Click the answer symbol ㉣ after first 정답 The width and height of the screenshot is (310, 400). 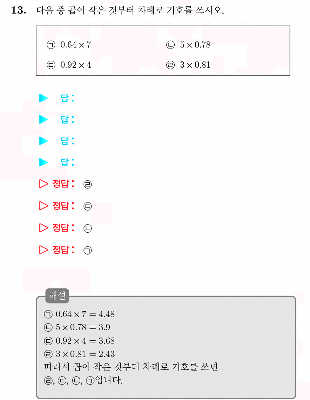[87, 184]
